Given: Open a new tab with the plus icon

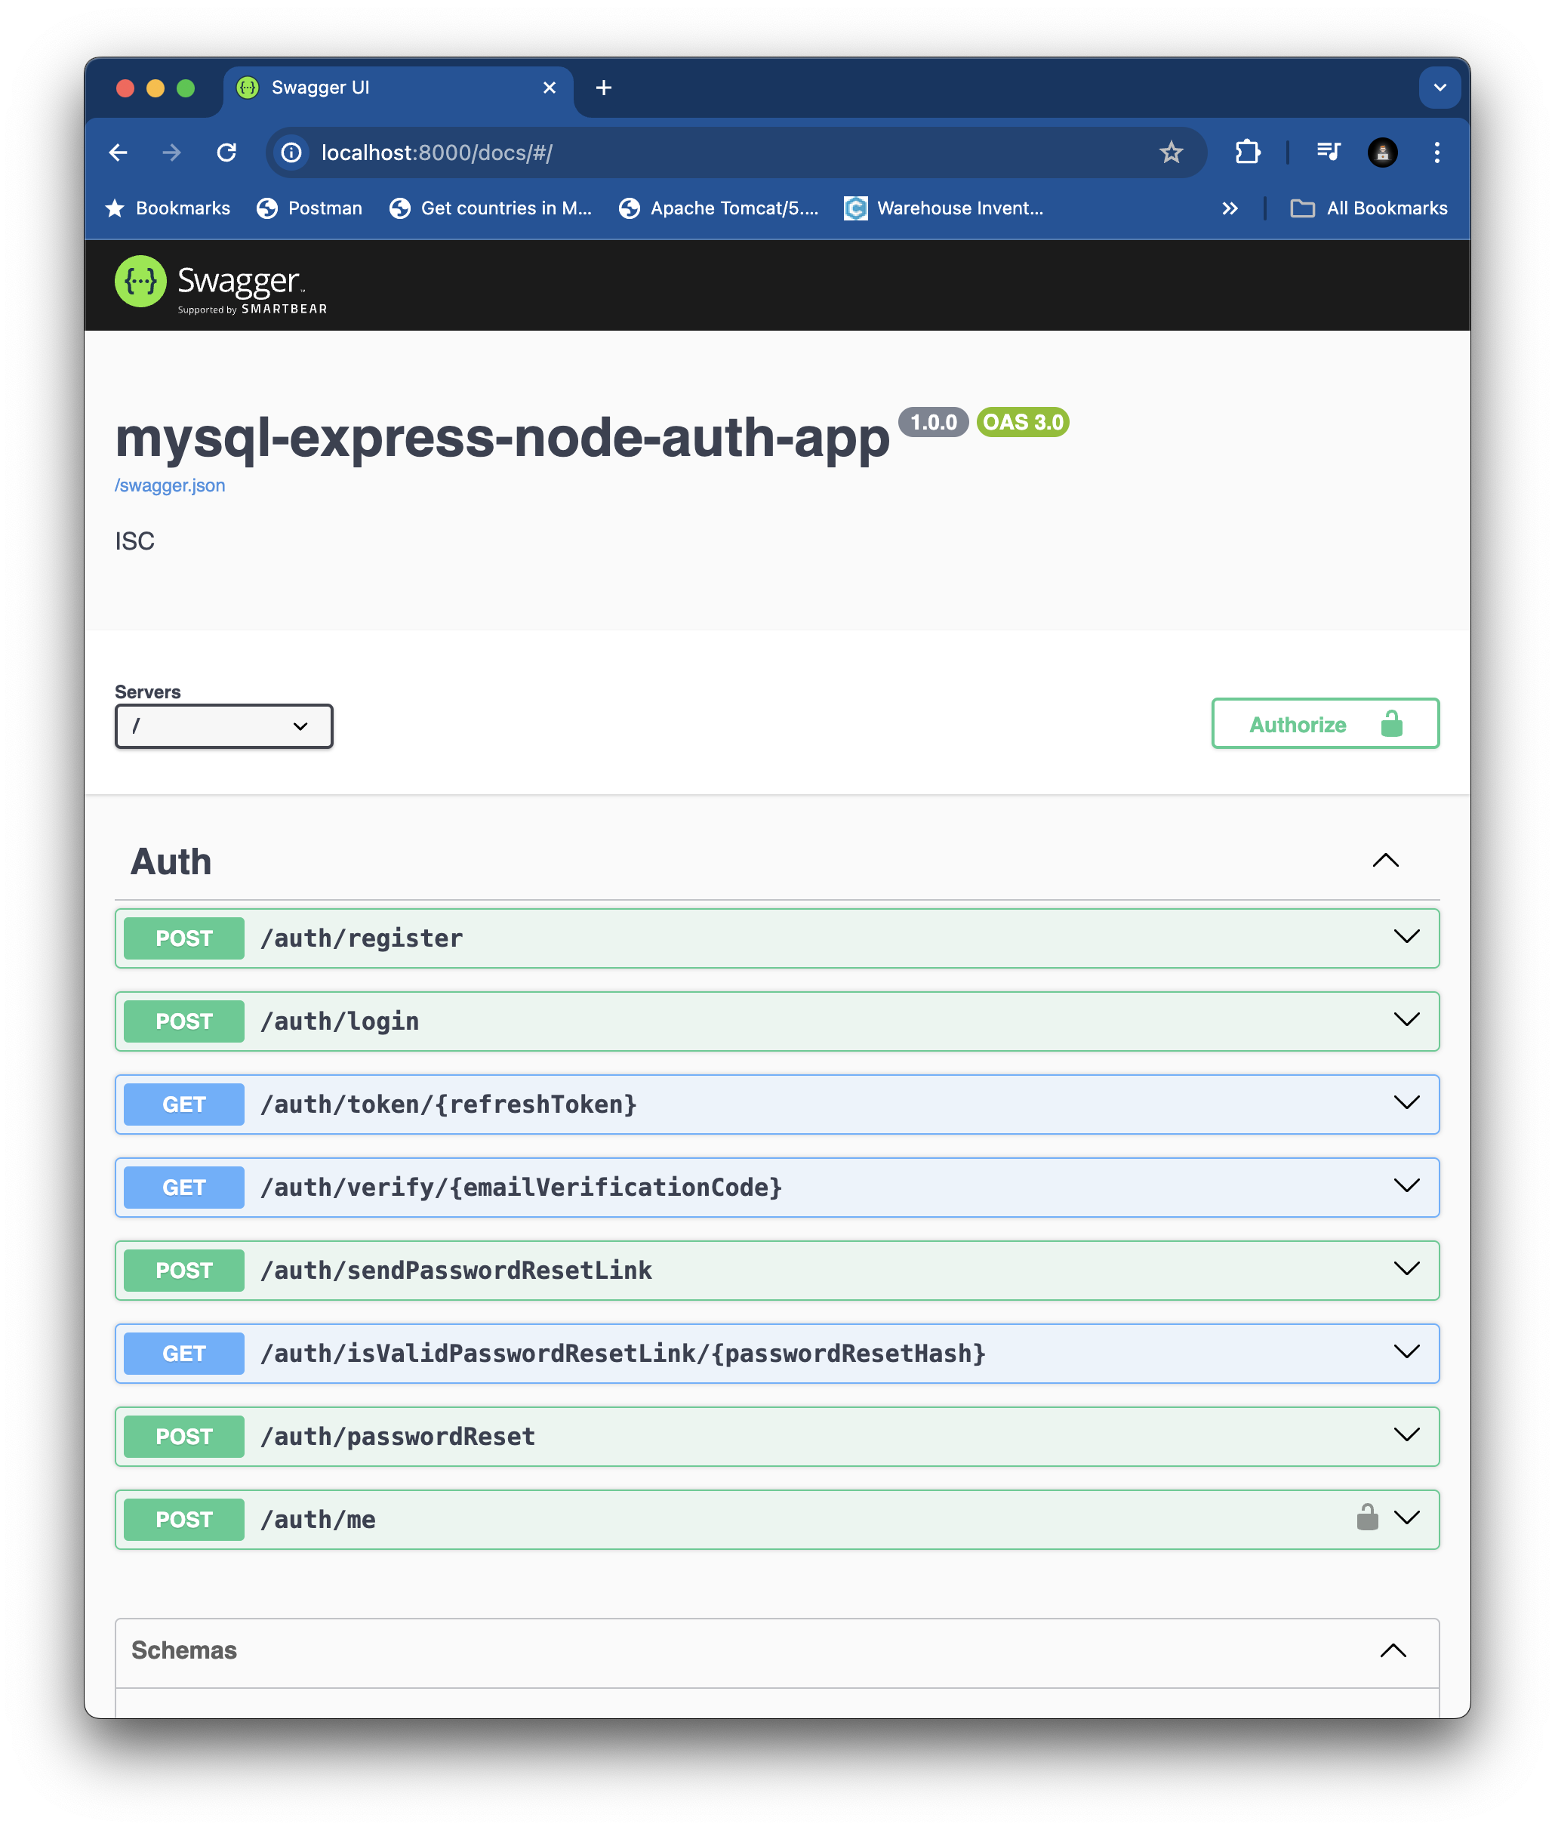Looking at the screenshot, I should 604,88.
